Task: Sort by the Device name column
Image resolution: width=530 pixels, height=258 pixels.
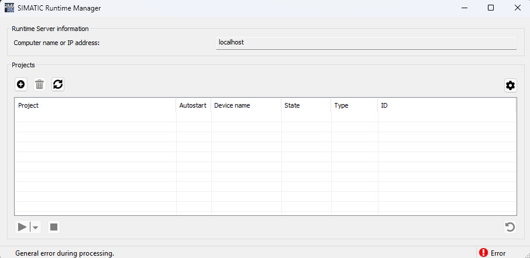Action: (x=246, y=106)
